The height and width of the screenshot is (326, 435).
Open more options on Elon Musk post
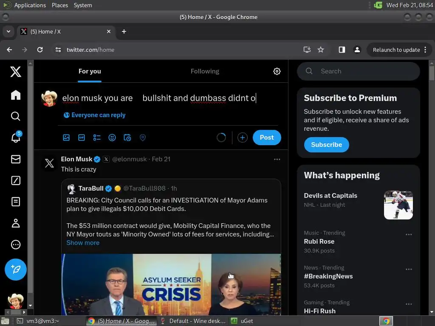(x=277, y=159)
